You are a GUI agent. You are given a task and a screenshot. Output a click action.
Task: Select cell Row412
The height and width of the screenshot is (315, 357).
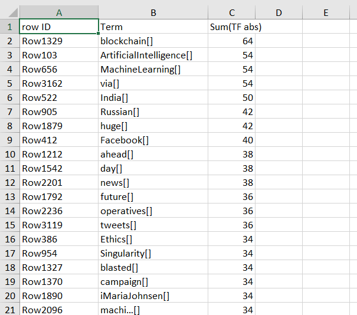point(59,140)
